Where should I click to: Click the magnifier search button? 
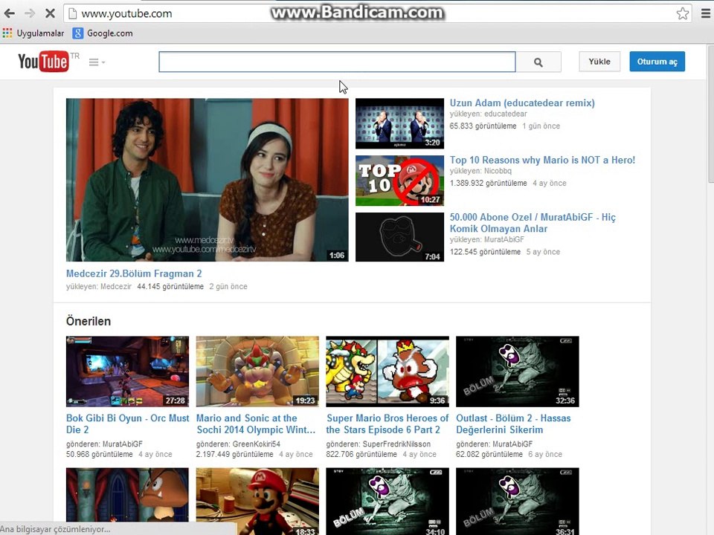(538, 62)
